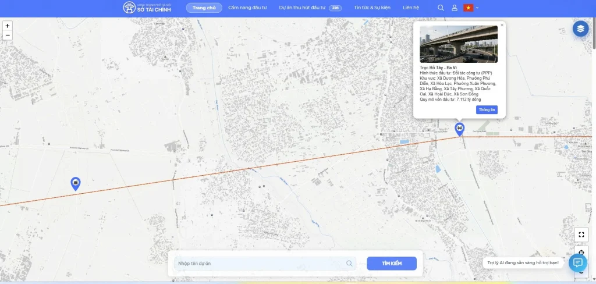Zoom out on the map

[7, 35]
